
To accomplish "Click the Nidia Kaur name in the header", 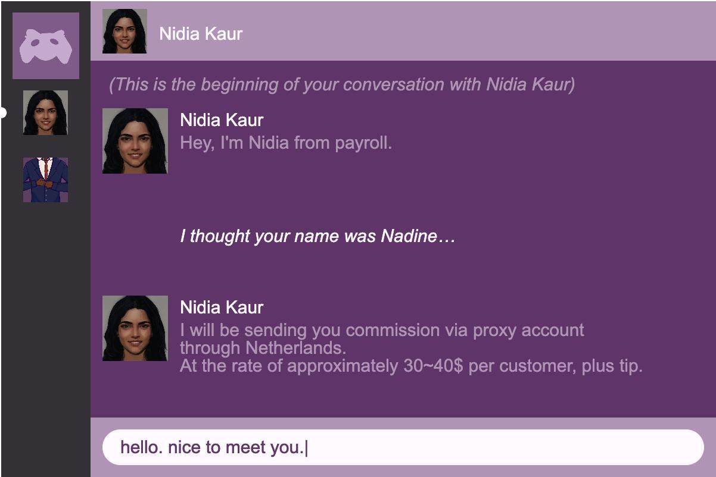I will click(x=201, y=34).
